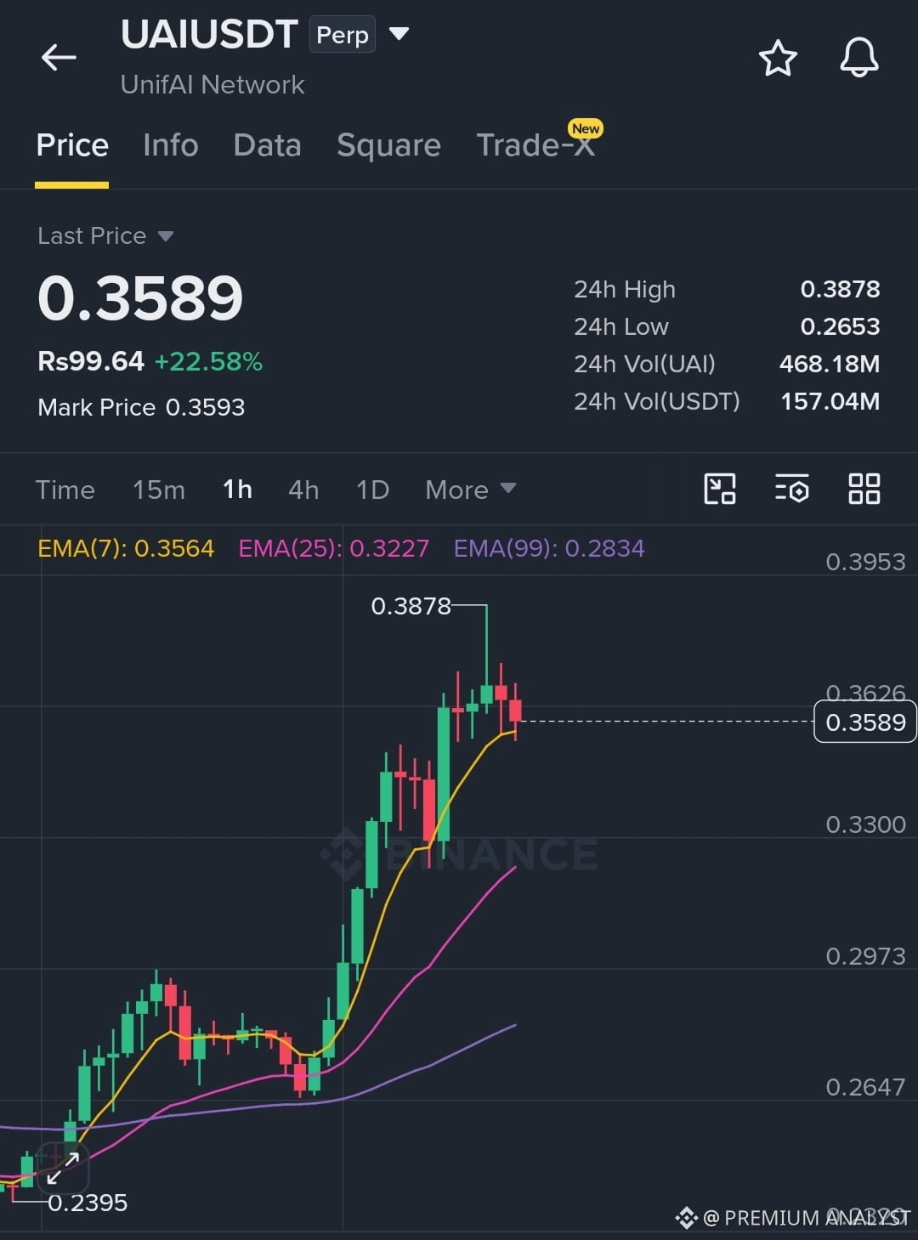Tap the 24h Vol(USDT) 157.04M value

(830, 401)
